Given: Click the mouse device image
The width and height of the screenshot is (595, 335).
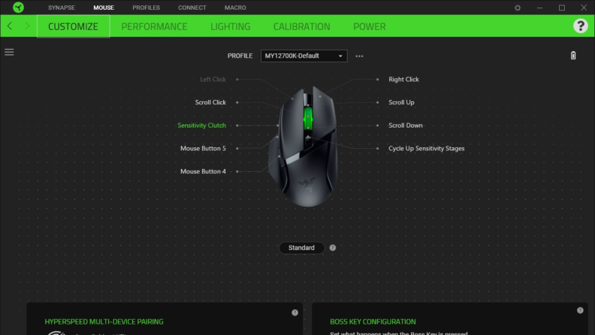Looking at the screenshot, I should (304, 146).
